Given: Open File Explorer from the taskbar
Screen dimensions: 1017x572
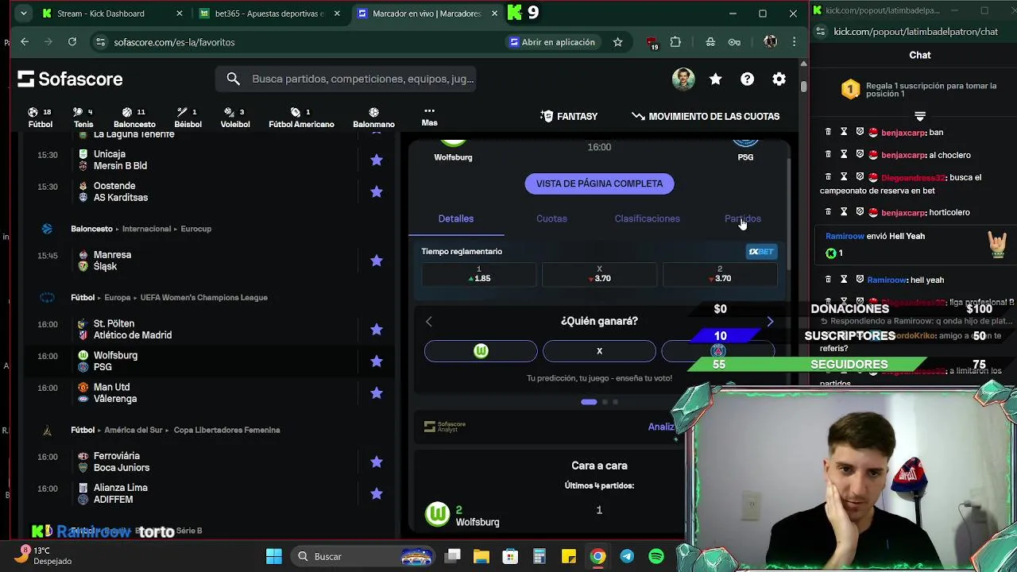Looking at the screenshot, I should (481, 556).
